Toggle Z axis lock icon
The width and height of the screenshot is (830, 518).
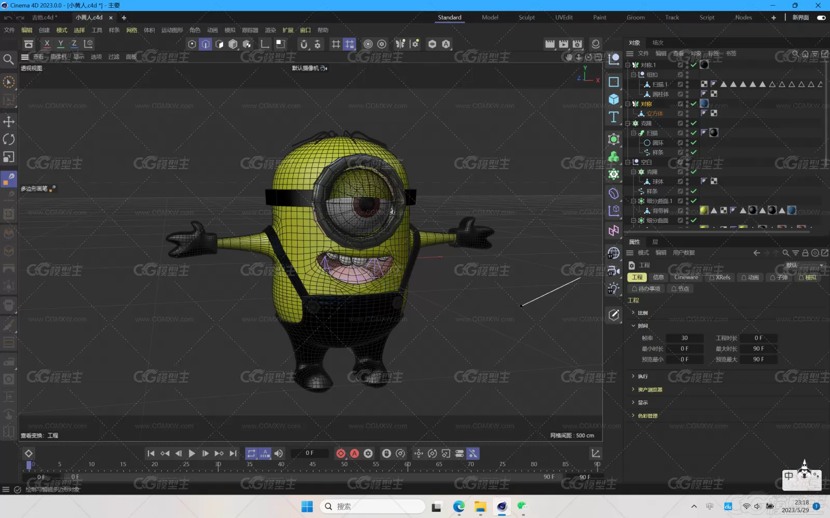pos(74,44)
